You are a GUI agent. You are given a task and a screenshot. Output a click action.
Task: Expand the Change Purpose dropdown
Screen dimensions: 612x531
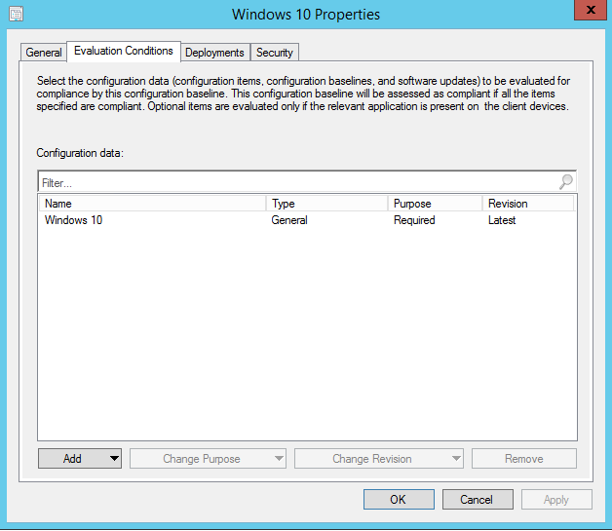(x=208, y=459)
